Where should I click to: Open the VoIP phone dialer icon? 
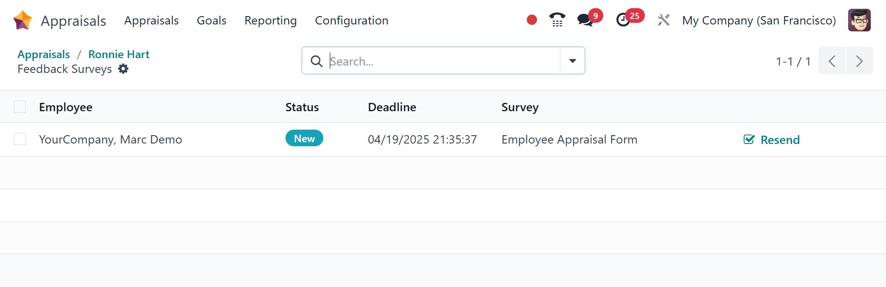pos(557,20)
